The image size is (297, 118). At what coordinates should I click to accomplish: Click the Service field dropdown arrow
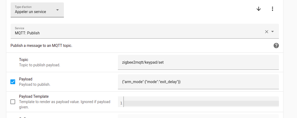point(273,32)
